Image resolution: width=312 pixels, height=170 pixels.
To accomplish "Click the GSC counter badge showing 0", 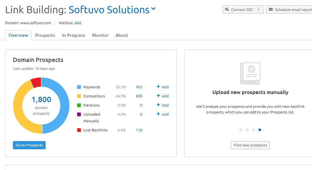I will tap(258, 9).
